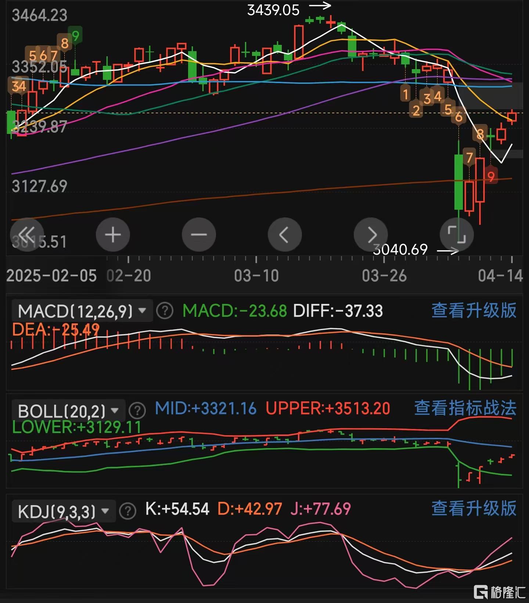Jump to earliest data with double-left arrow
This screenshot has height=603, width=529.
coord(27,234)
